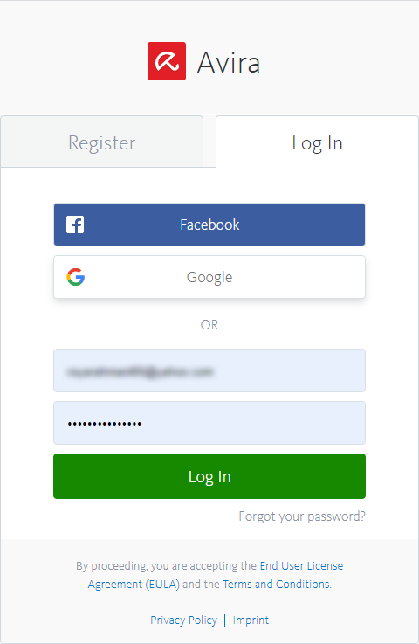The width and height of the screenshot is (419, 644).
Task: Open the Imprint link
Action: coord(251,620)
